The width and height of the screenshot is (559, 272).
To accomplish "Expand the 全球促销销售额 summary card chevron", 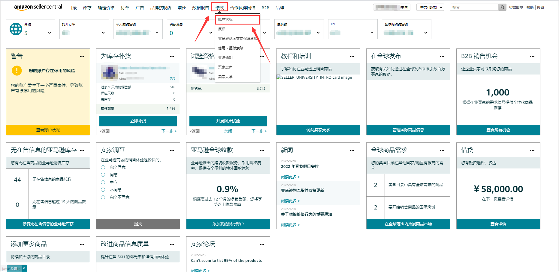I will click(426, 33).
